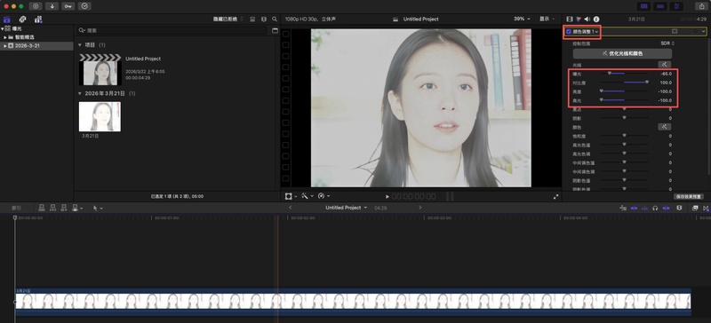
Task: Expand the 2026-3-21 event
Action: click(5, 46)
